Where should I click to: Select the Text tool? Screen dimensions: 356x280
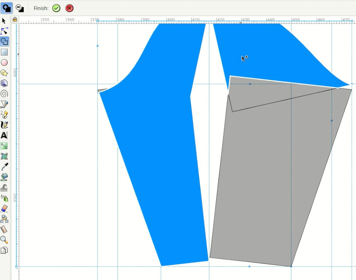[x=4, y=135]
